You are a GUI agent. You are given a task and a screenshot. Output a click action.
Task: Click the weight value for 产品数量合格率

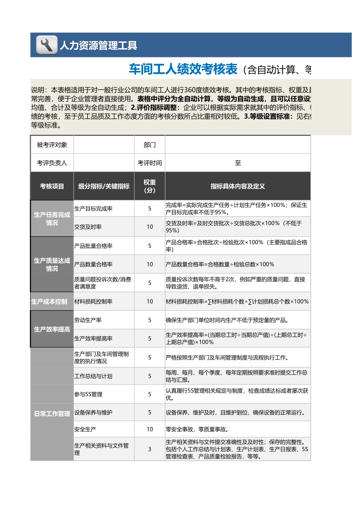[x=150, y=264]
